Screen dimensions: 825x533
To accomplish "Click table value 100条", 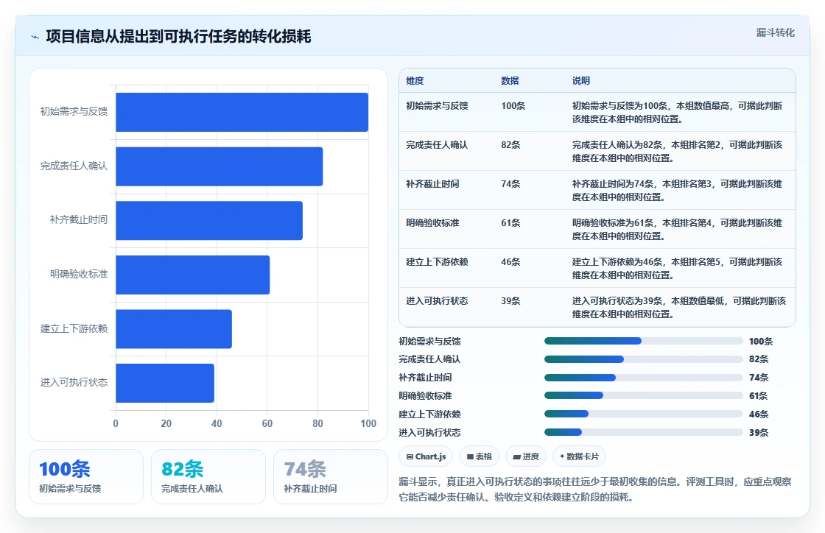I will 513,106.
